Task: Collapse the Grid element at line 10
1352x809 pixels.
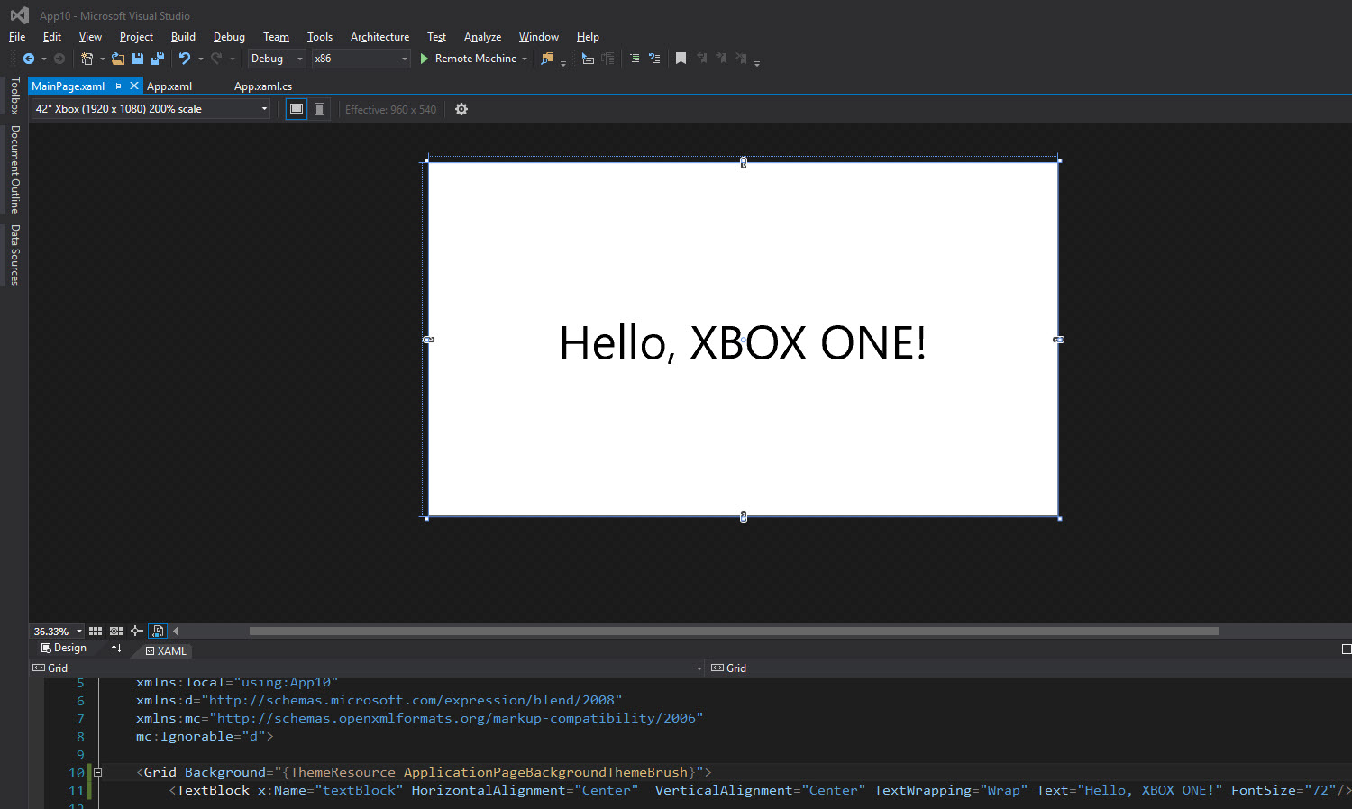Action: point(97,772)
